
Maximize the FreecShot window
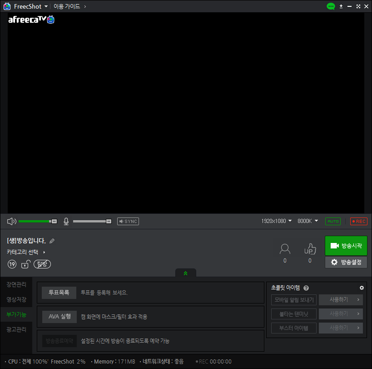tap(358, 6)
